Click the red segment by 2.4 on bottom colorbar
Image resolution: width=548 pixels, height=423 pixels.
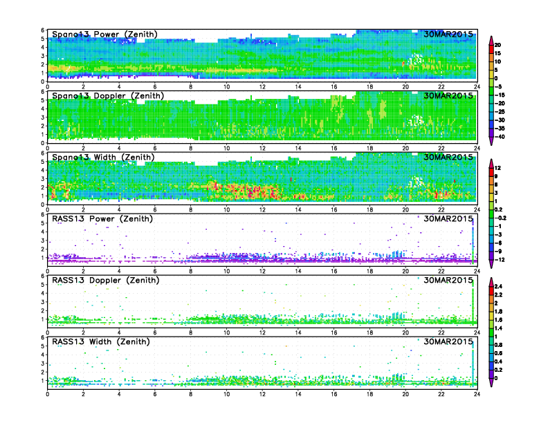tap(491, 290)
